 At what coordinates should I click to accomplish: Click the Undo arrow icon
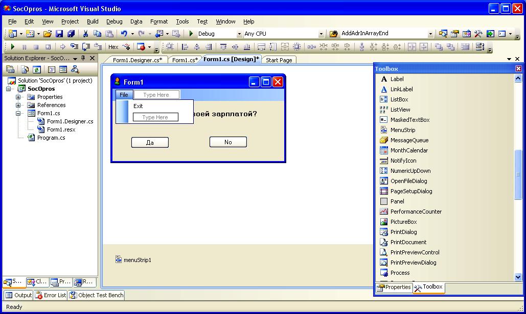coord(124,34)
